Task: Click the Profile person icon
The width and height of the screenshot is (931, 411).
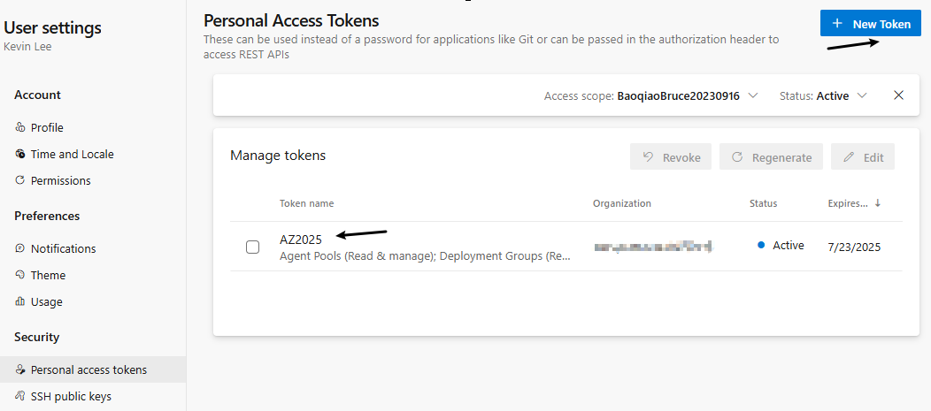Action: coord(20,127)
